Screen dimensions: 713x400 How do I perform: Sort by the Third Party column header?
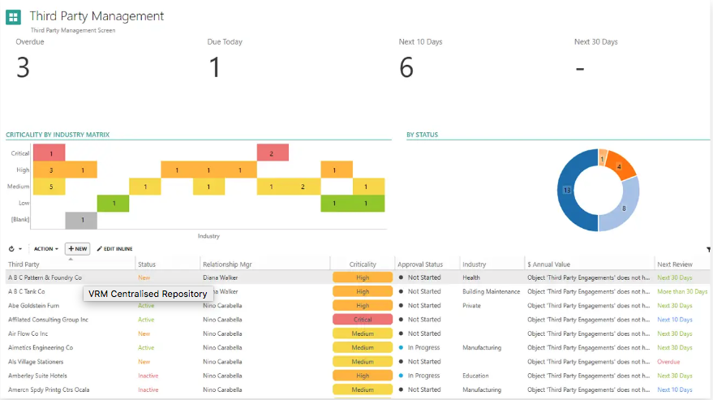point(24,265)
